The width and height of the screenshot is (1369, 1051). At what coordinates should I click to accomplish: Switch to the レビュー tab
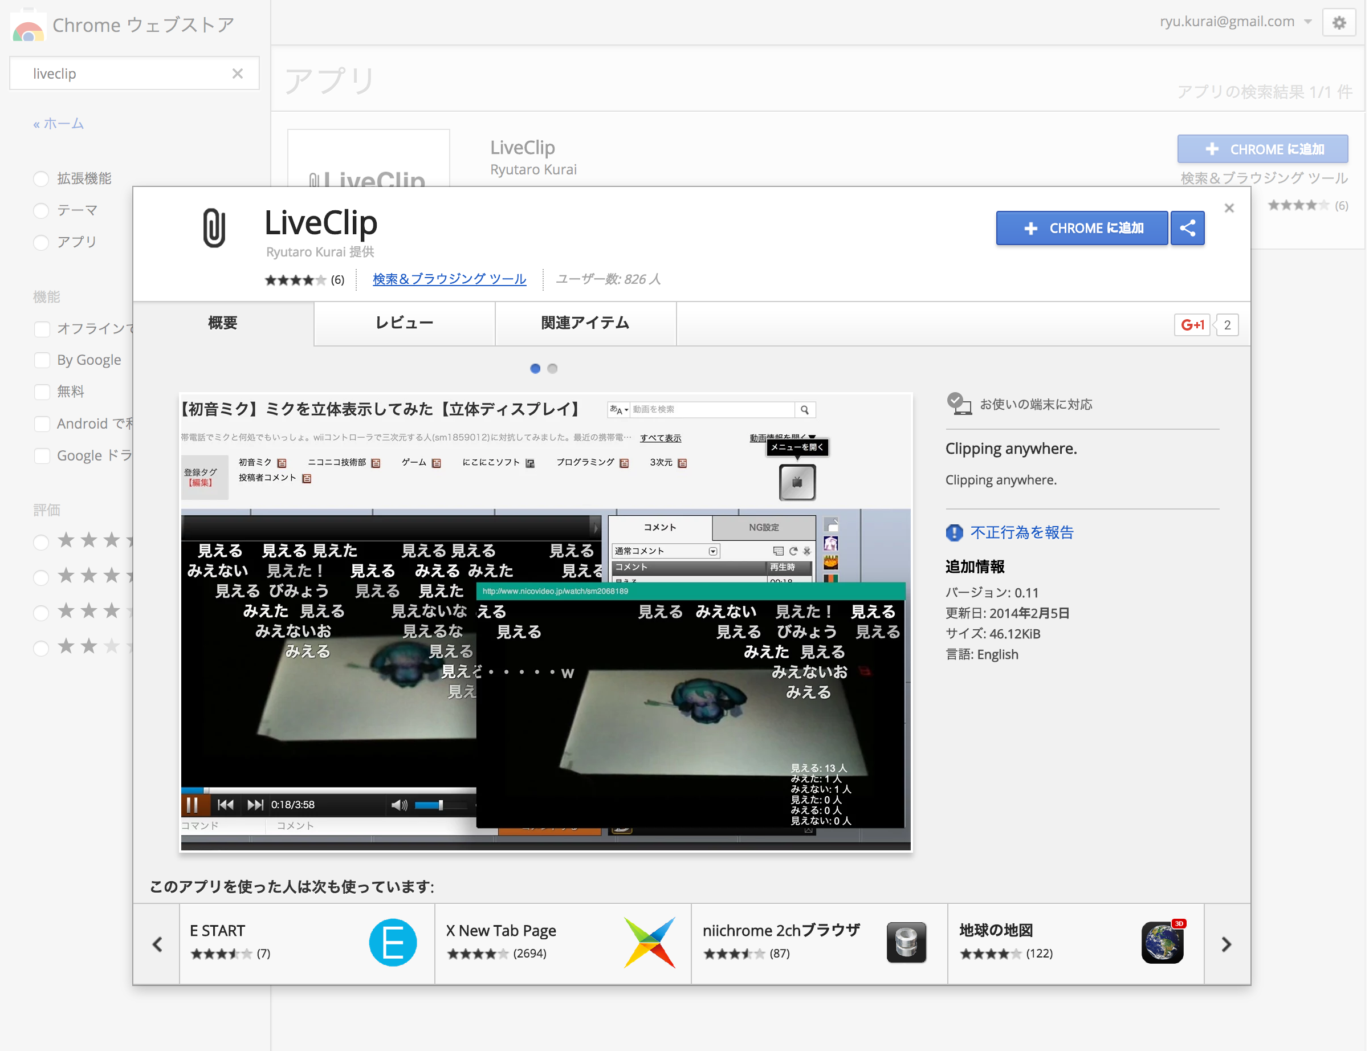point(405,323)
